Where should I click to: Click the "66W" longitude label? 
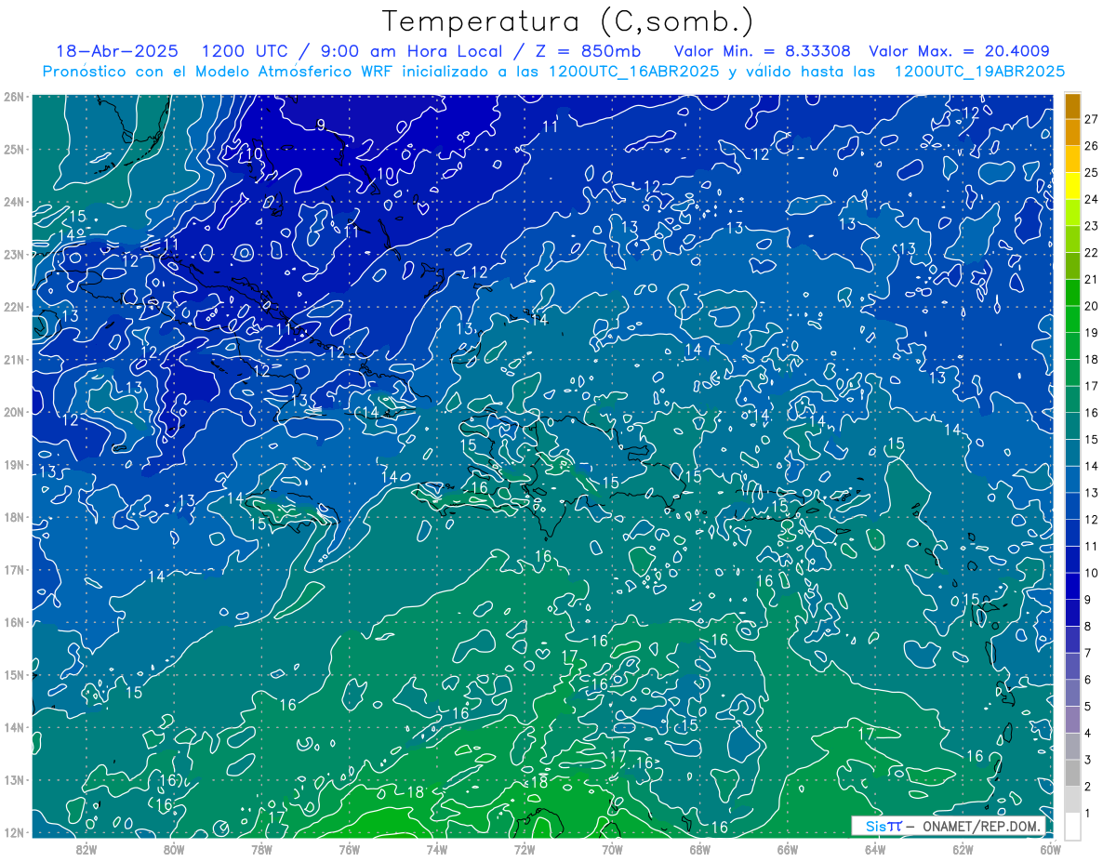click(788, 849)
